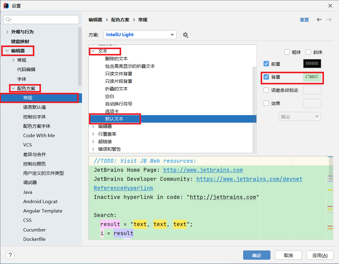Select 删除的文本 in the attribute list
The height and width of the screenshot is (264, 339).
pos(116,58)
